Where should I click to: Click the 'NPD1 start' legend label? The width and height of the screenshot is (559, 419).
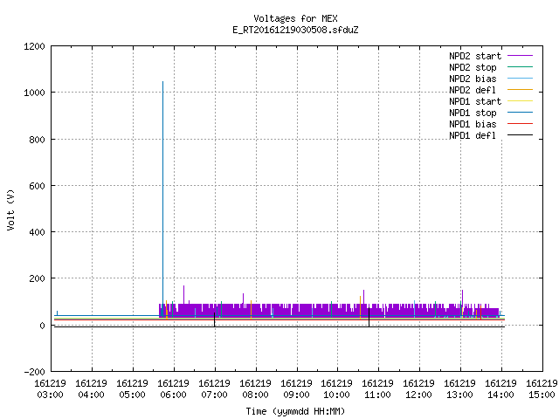[x=475, y=101]
